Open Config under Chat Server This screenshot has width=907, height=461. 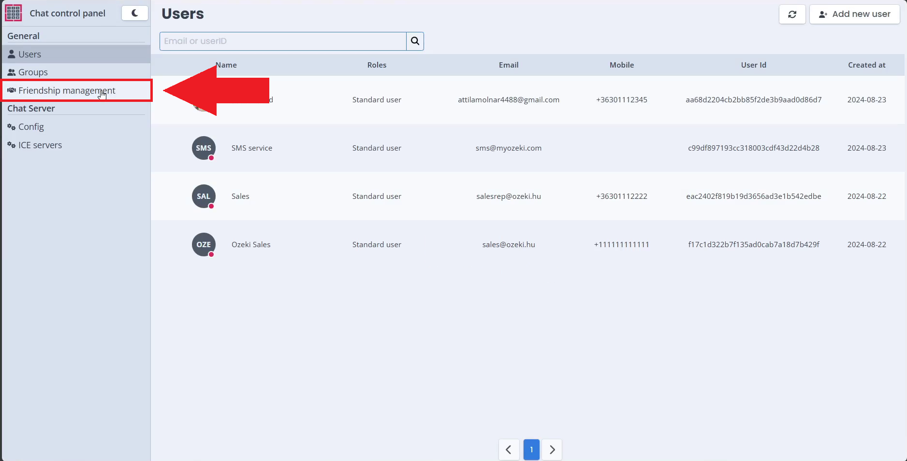point(31,127)
